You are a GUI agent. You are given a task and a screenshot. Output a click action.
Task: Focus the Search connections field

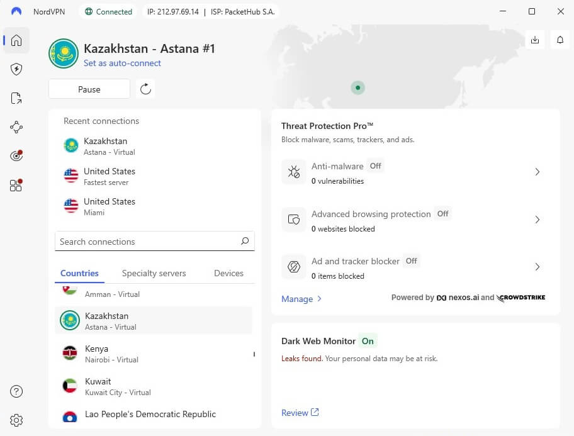click(154, 241)
